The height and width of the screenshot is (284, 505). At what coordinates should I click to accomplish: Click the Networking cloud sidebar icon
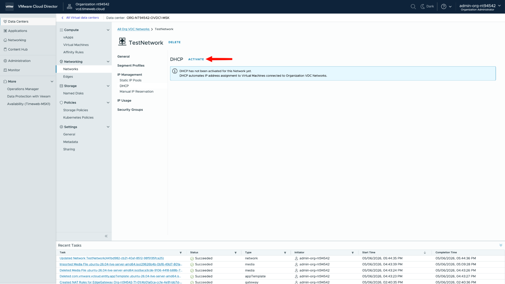coord(5,40)
